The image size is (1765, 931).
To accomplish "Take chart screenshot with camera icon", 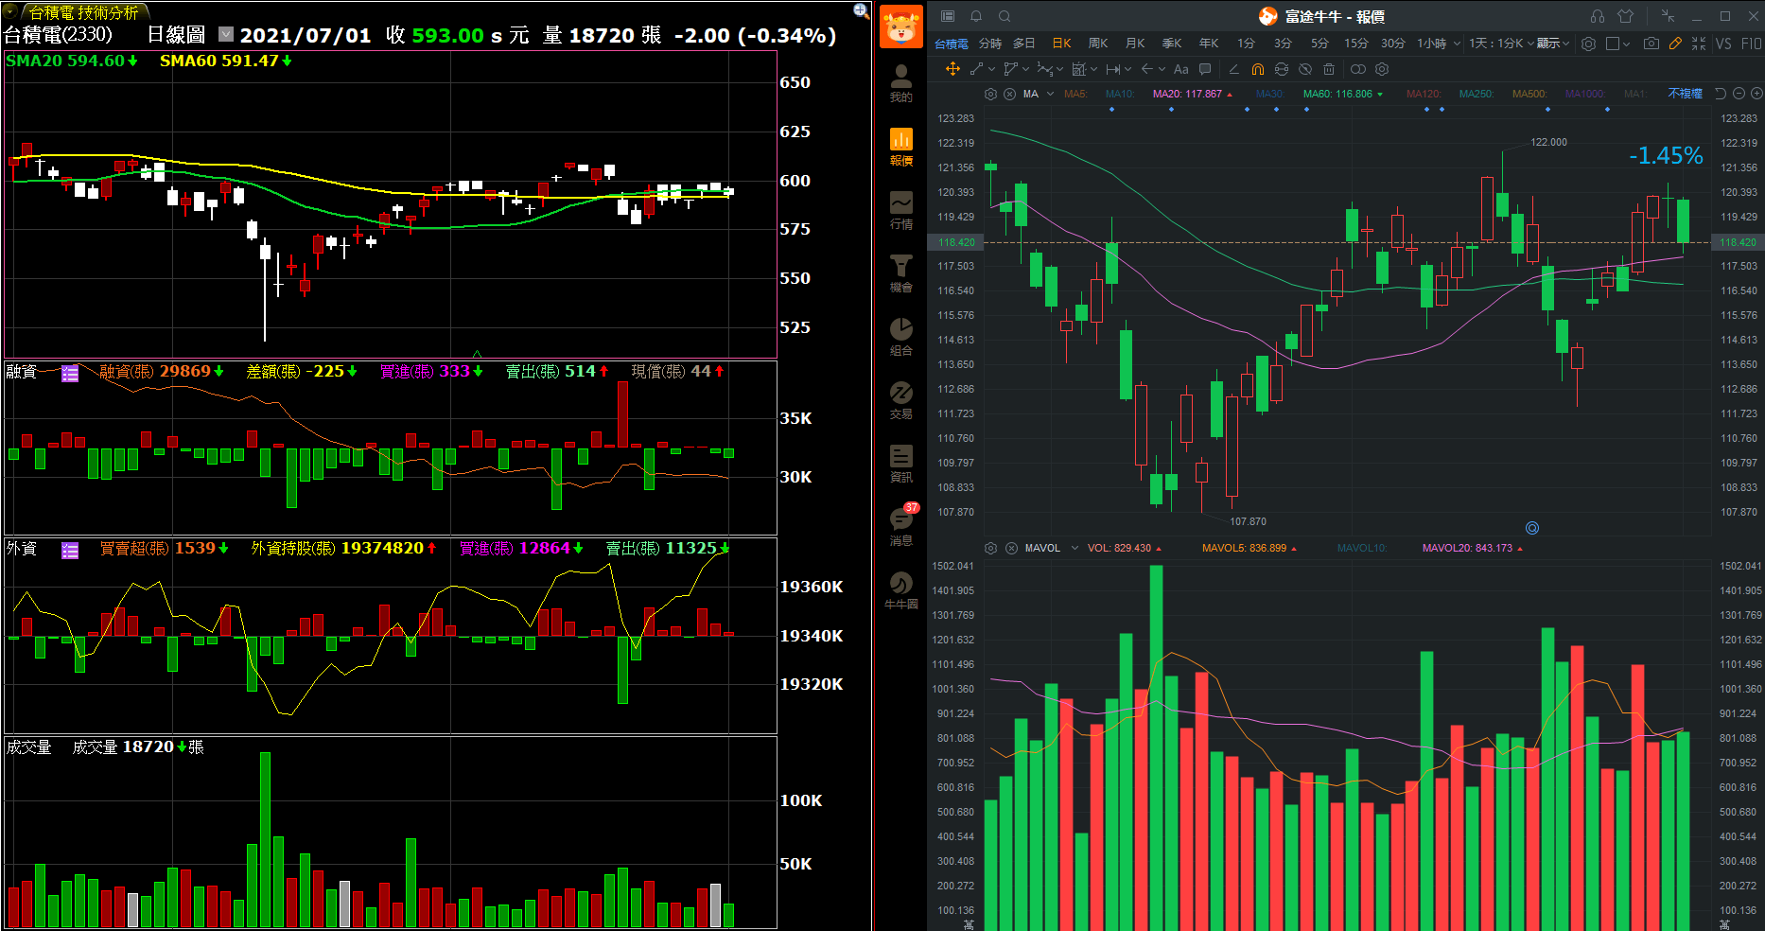I will 1651,44.
